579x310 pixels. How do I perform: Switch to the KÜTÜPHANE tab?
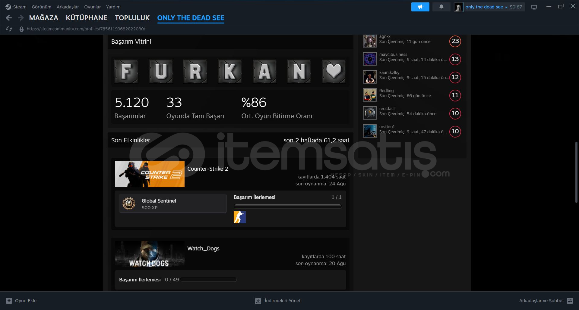86,18
